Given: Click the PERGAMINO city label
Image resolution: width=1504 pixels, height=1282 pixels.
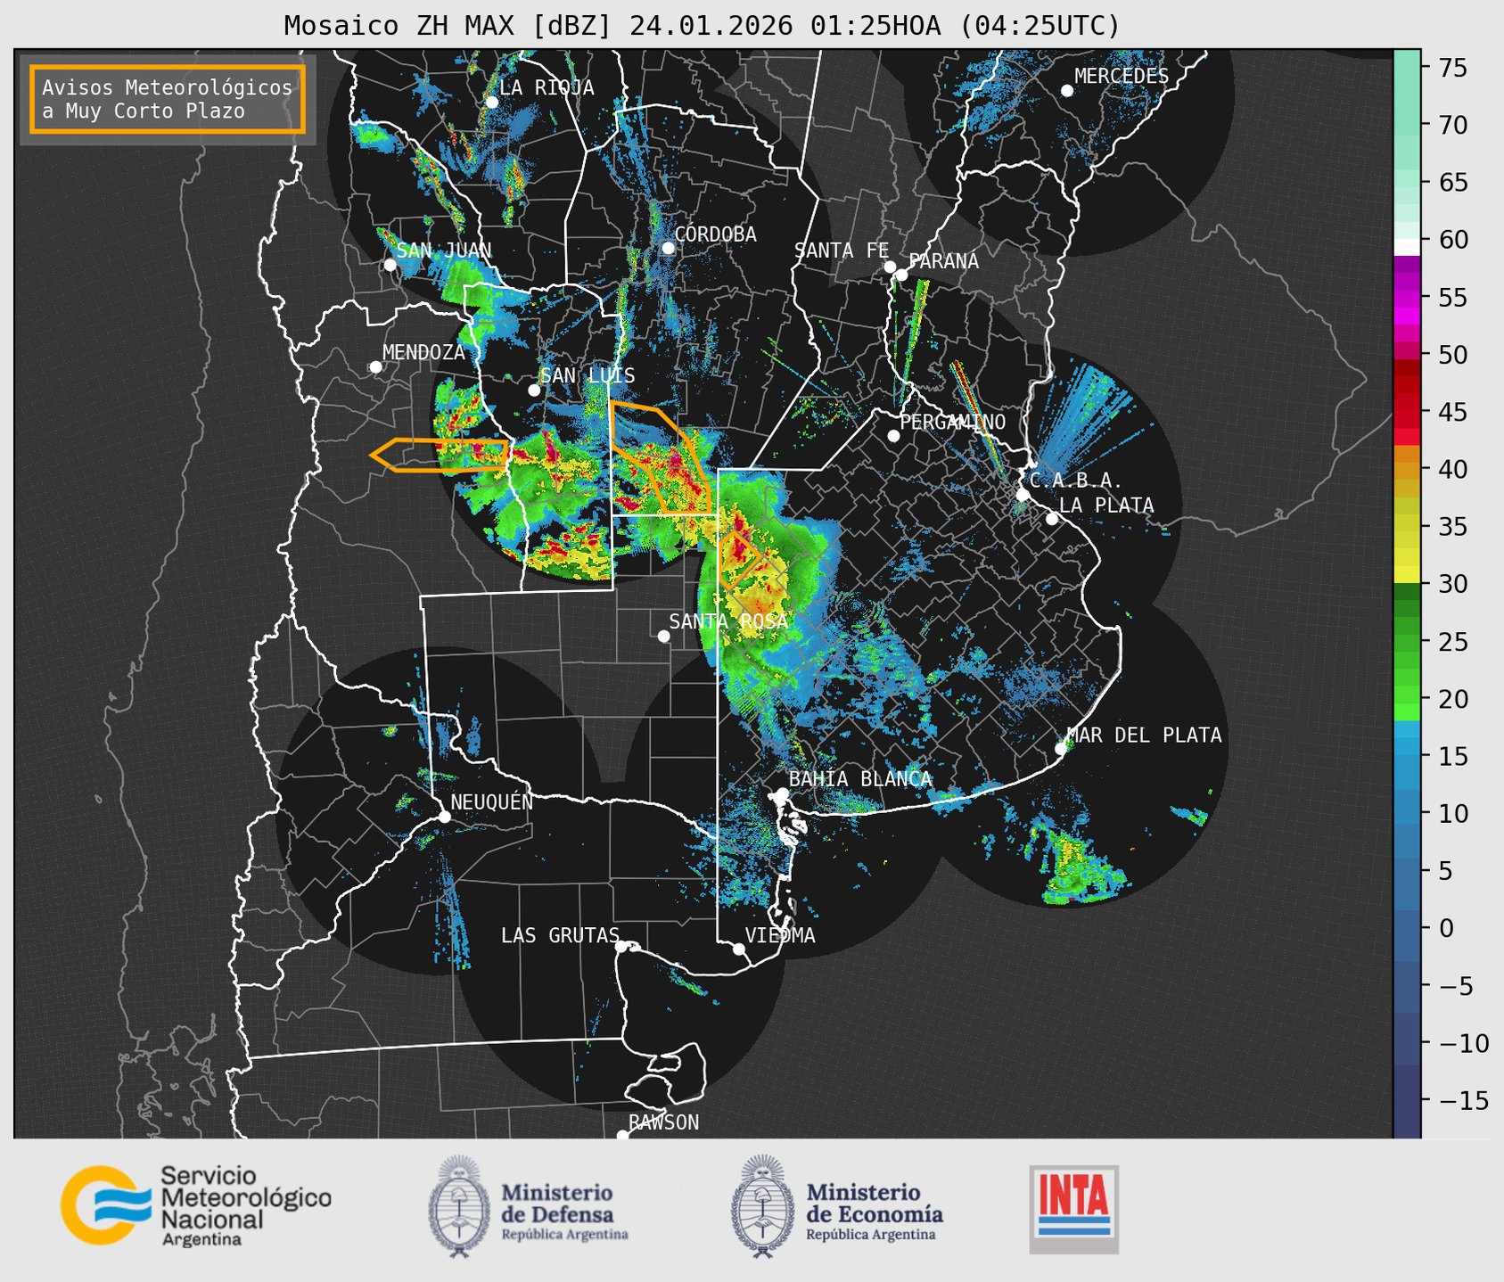Looking at the screenshot, I should pos(953,422).
